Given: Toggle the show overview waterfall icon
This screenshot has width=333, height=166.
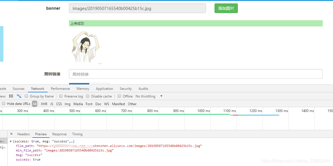Looking at the screenshot, I should coord(19,96).
